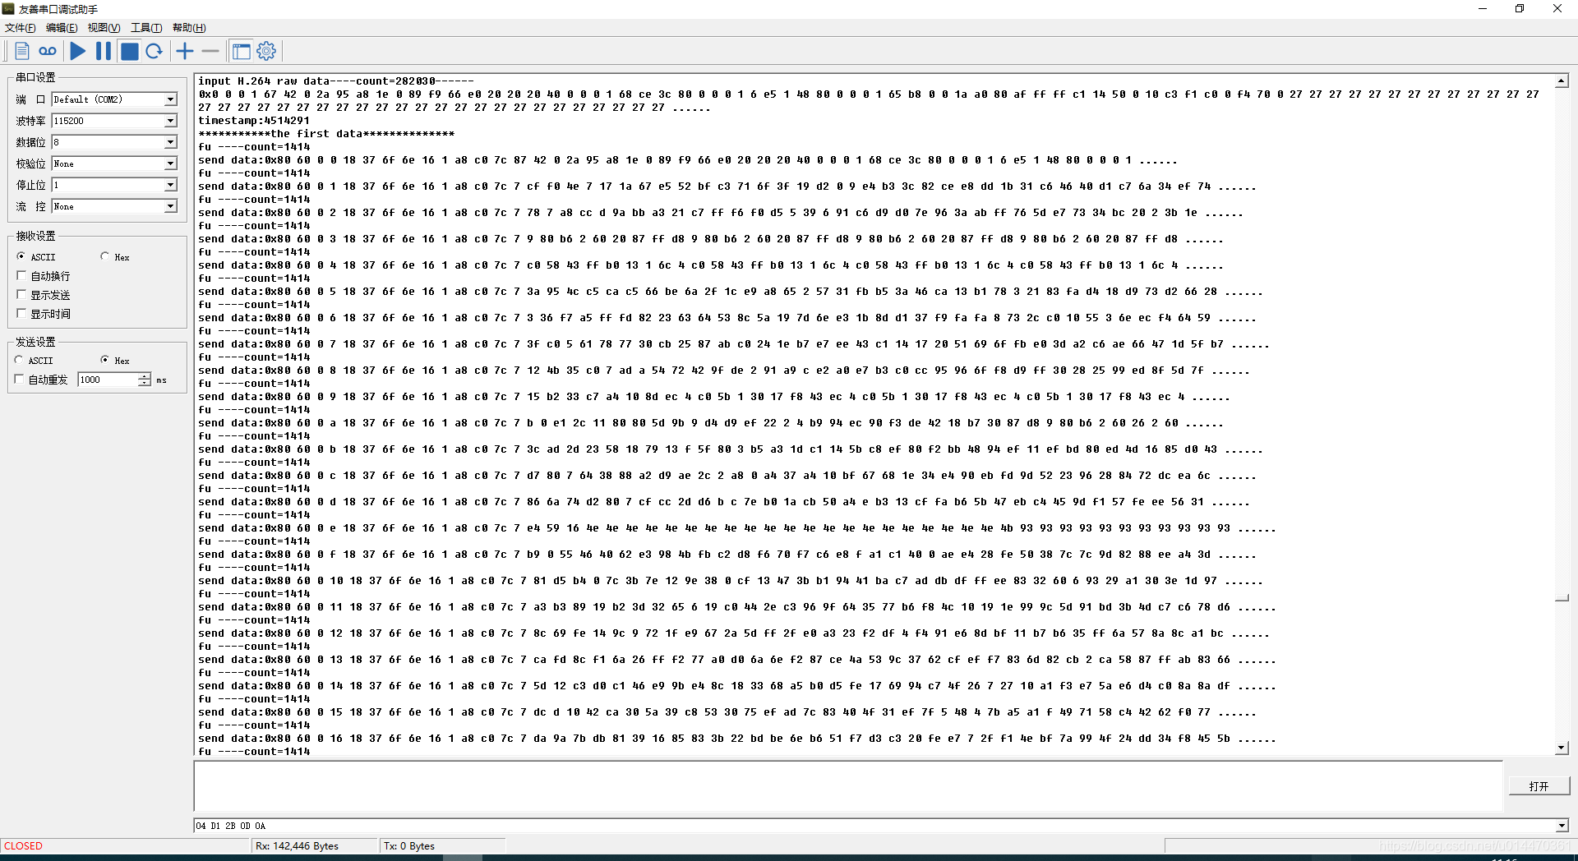Click the 'the first data' log line
Viewport: 1578px width, 861px height.
326,134
